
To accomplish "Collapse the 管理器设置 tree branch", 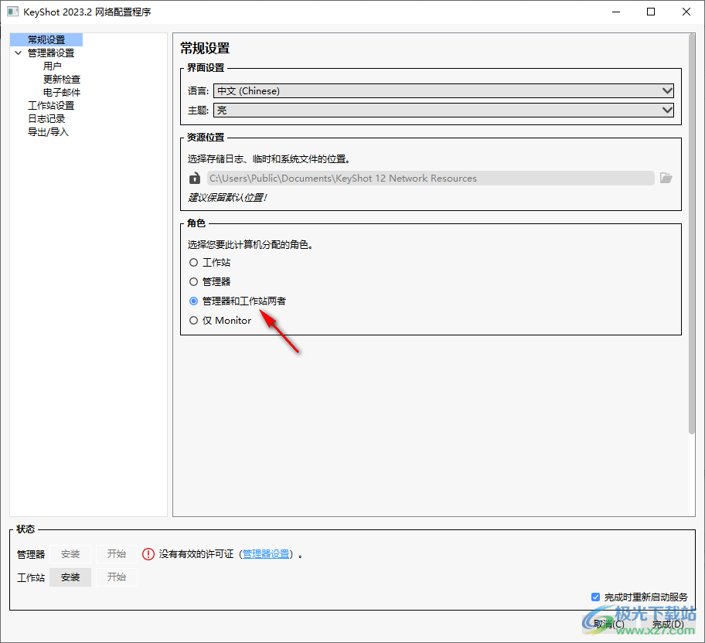I will tap(18, 53).
